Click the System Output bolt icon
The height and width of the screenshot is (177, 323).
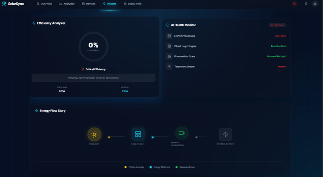(x=225, y=134)
